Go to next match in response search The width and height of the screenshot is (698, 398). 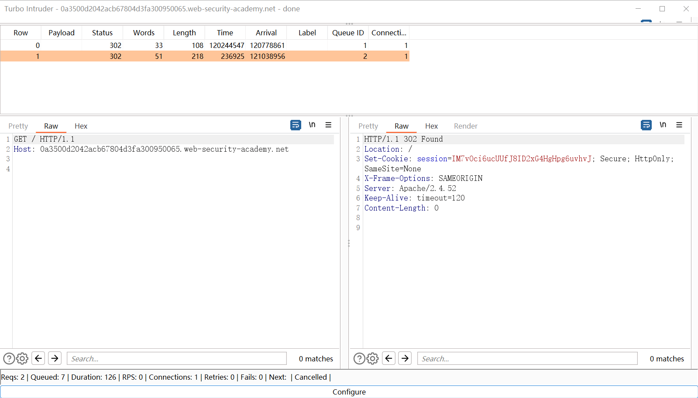405,358
